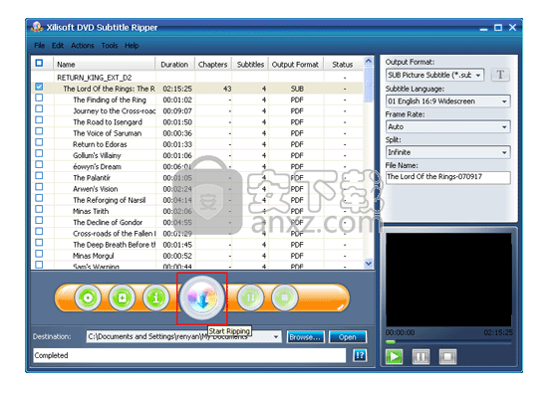Click the list scrollbar down arrow
This screenshot has width=560, height=394.
(x=369, y=264)
